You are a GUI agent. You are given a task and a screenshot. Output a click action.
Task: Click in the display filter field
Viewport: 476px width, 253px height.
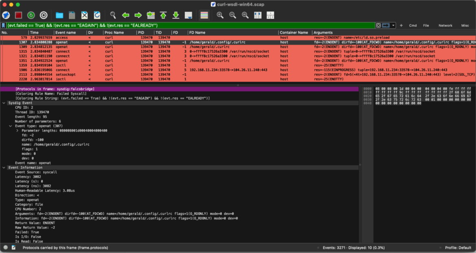tap(191, 26)
